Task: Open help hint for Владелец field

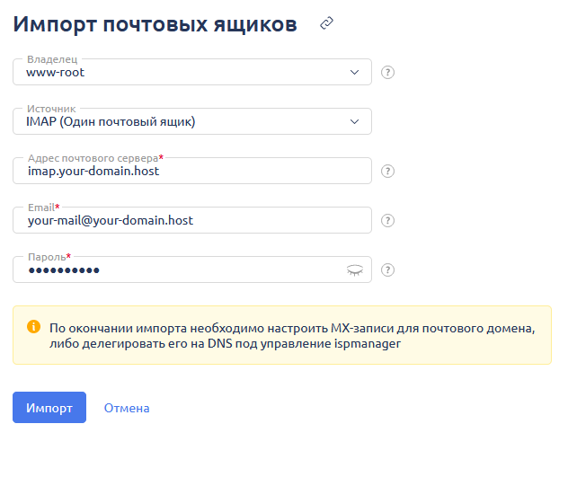Action: 387,72
